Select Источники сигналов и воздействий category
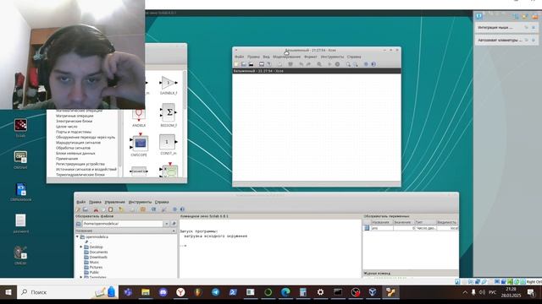The image size is (542, 304). (86, 169)
